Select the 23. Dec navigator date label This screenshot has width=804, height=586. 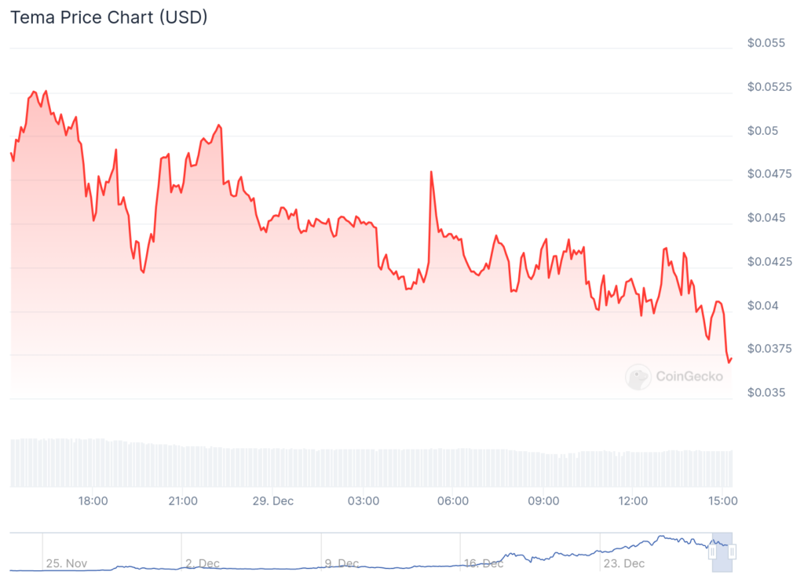click(623, 563)
